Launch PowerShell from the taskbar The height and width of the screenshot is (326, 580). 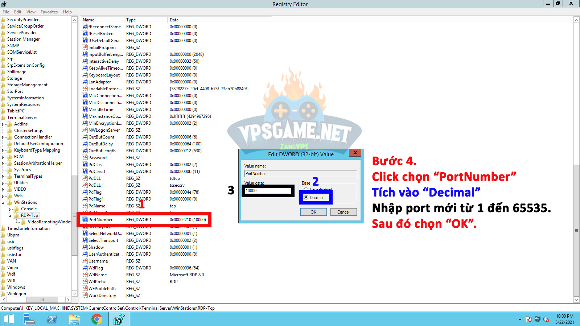[52, 319]
